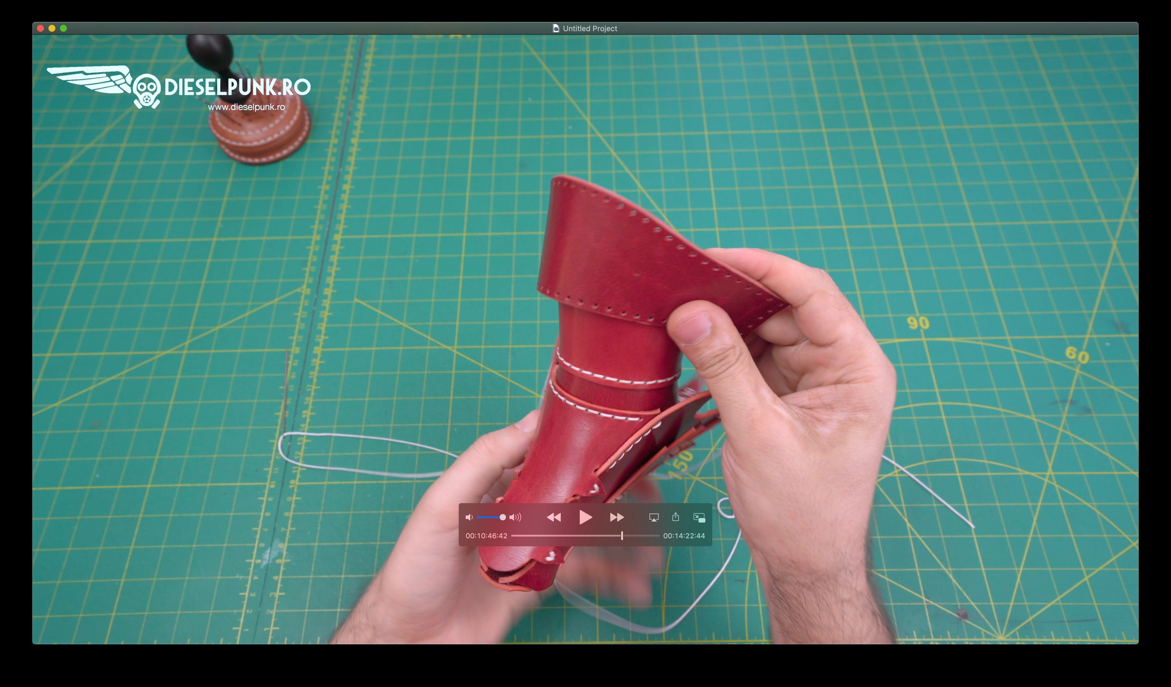Enable picture-in-picture mode
The width and height of the screenshot is (1171, 687).
pyautogui.click(x=699, y=517)
